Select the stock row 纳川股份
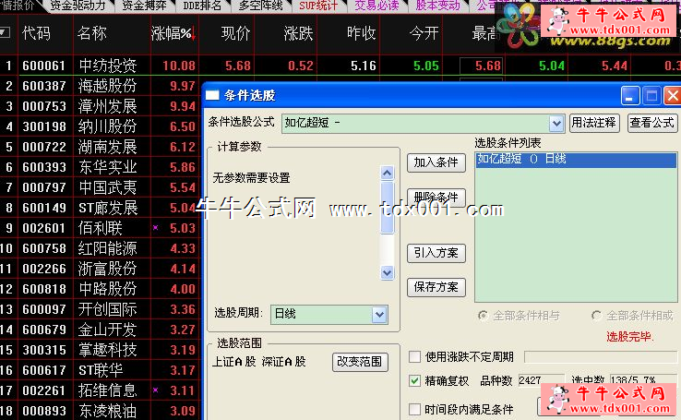681x420 pixels. [x=108, y=126]
